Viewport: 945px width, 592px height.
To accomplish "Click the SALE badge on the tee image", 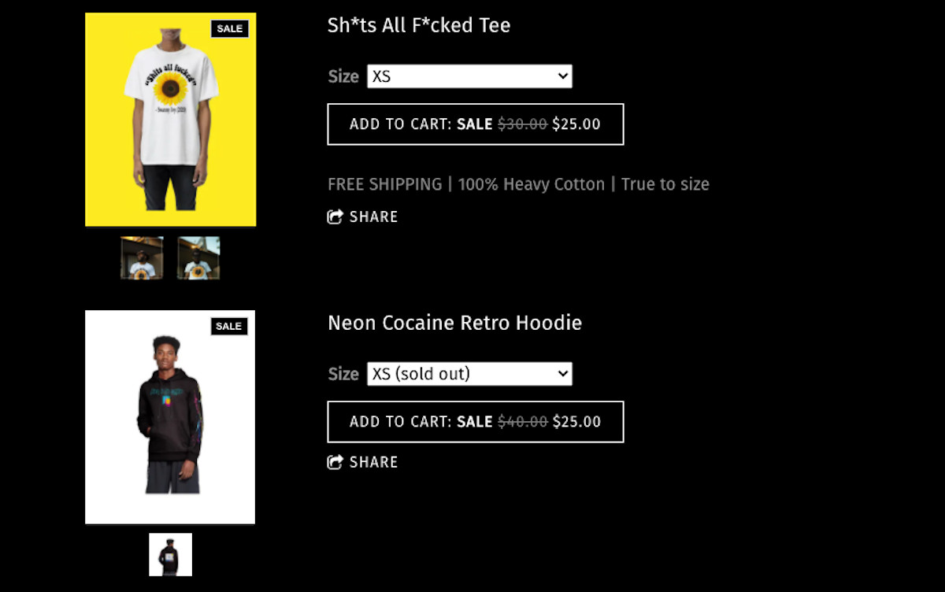I will (229, 29).
